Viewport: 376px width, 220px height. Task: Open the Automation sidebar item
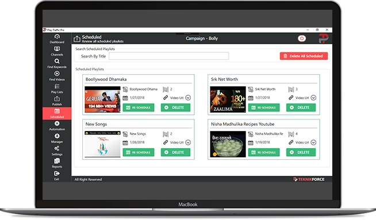(57, 126)
